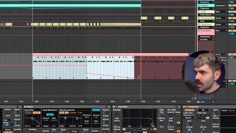Image resolution: width=236 pixels, height=133 pixels.
Task: Open the Post dropdown in left device
Action: (8, 120)
